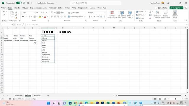Increase font size with larger A icon
The image size is (189, 106).
(44, 13)
